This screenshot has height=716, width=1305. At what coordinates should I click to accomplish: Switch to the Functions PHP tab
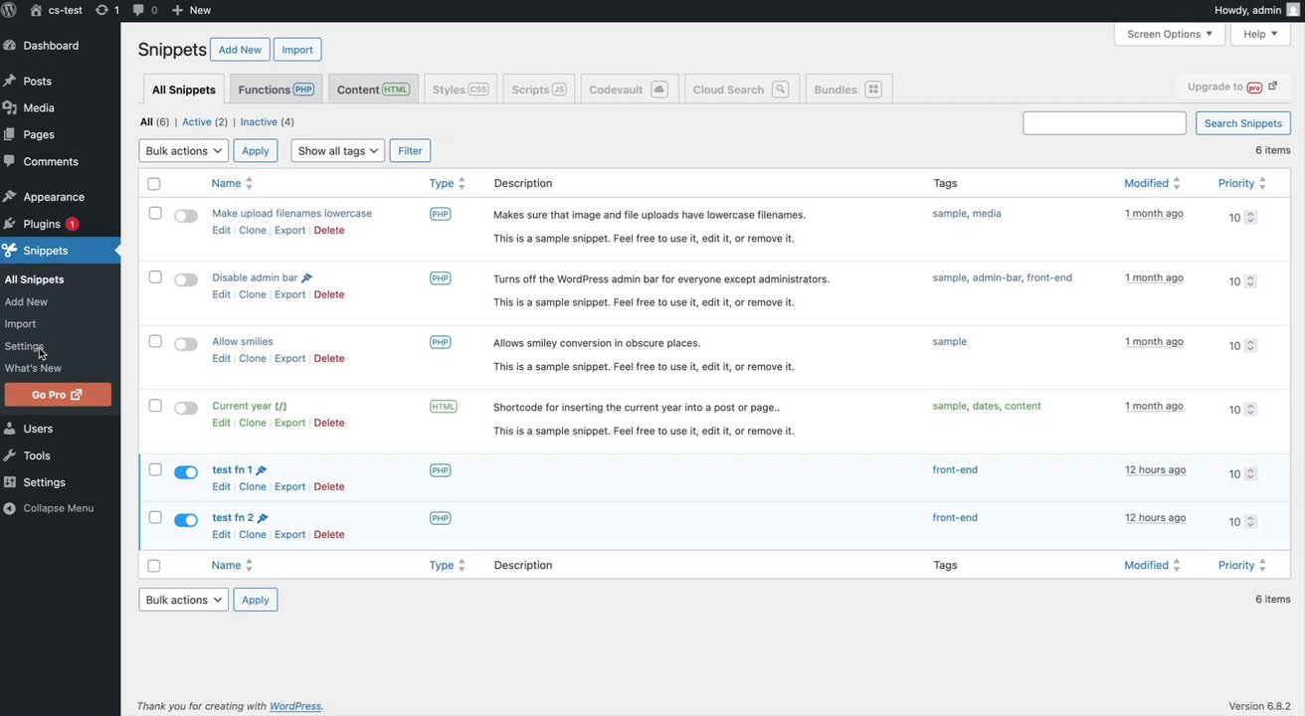point(277,89)
